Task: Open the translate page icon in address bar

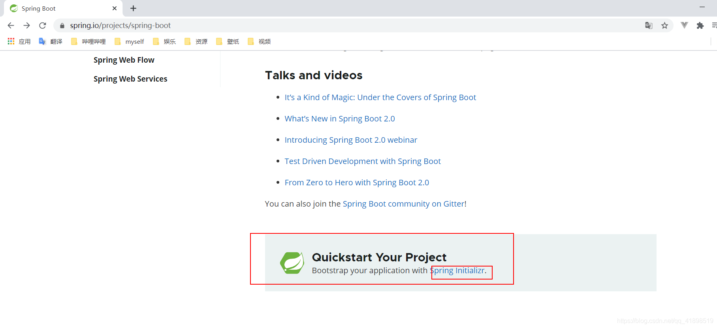Action: click(x=649, y=26)
